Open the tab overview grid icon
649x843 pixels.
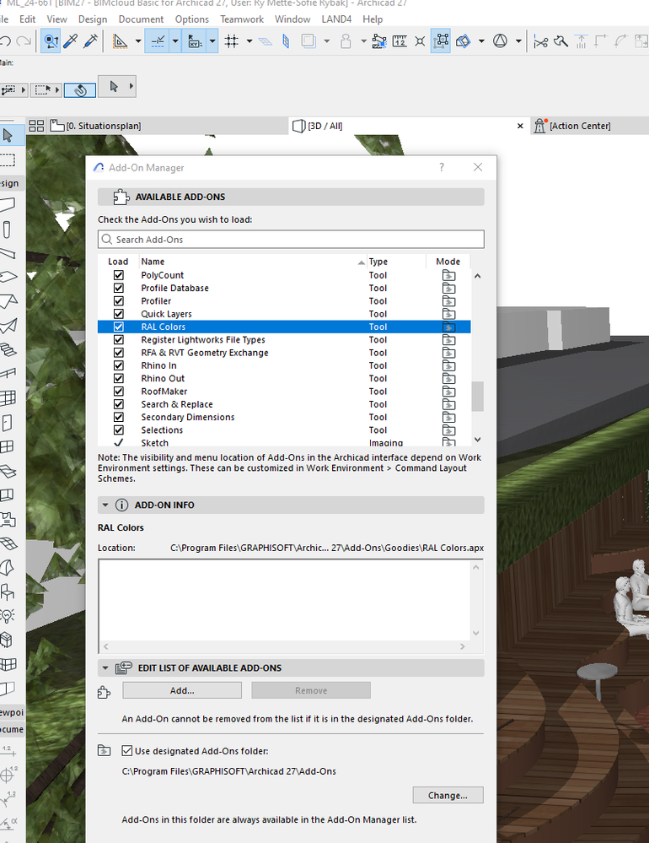pyautogui.click(x=36, y=126)
